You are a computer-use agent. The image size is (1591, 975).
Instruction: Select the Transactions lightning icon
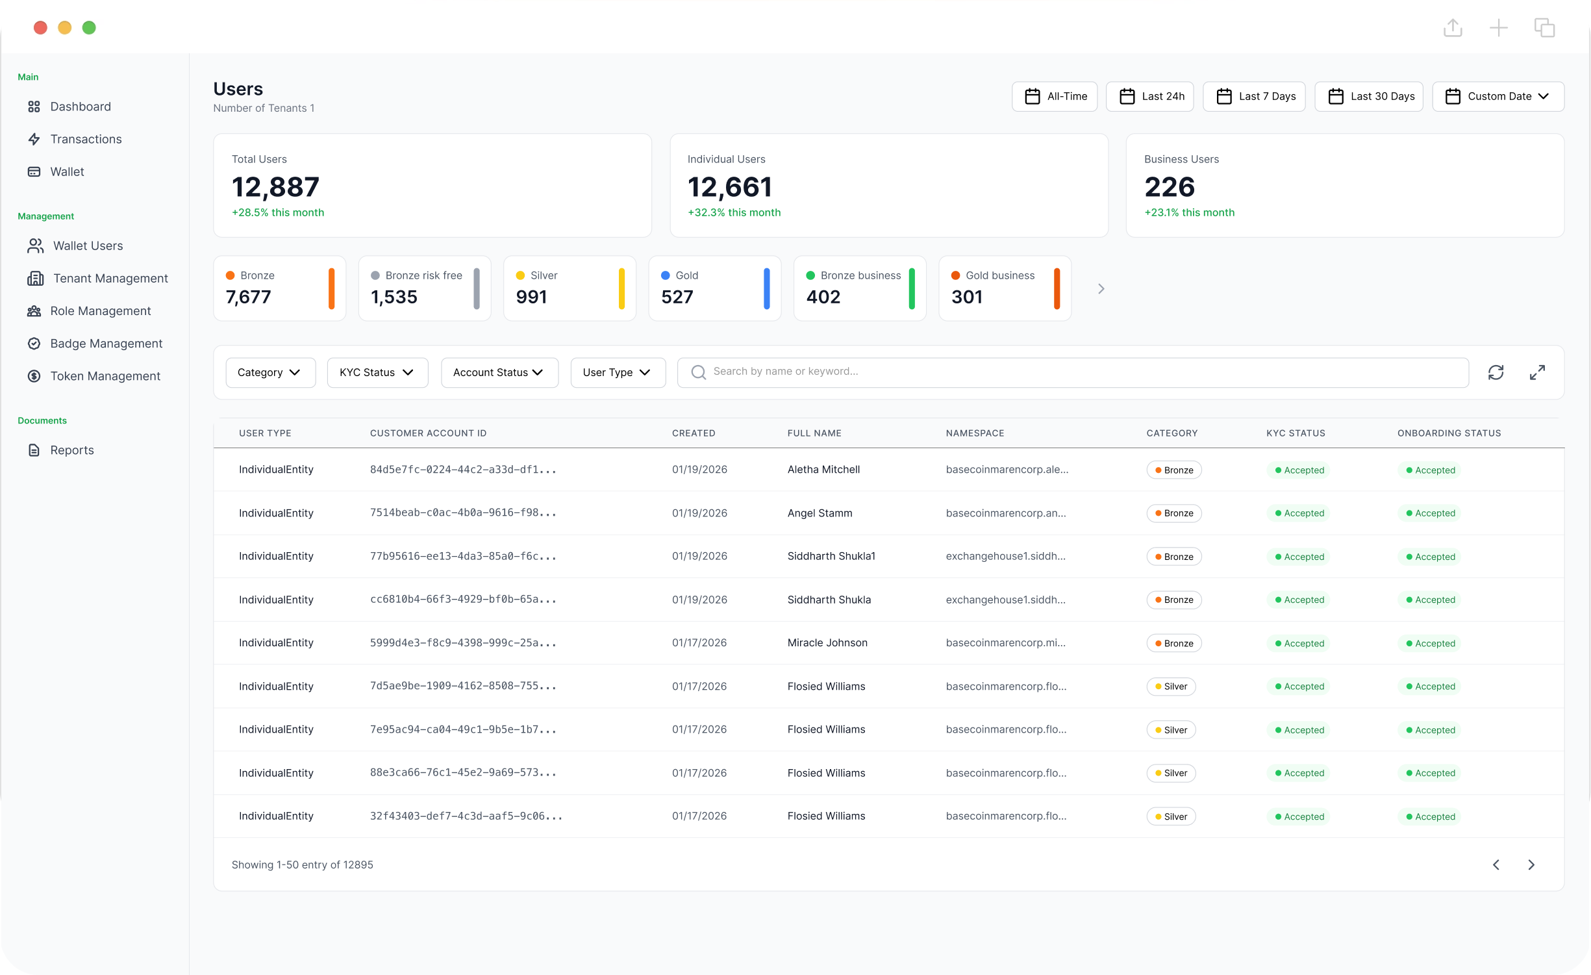point(35,139)
